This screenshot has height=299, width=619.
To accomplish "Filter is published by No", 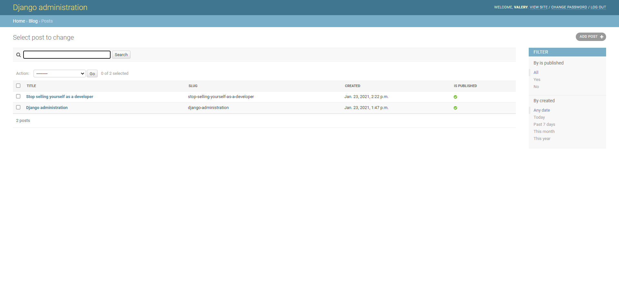I will (536, 87).
